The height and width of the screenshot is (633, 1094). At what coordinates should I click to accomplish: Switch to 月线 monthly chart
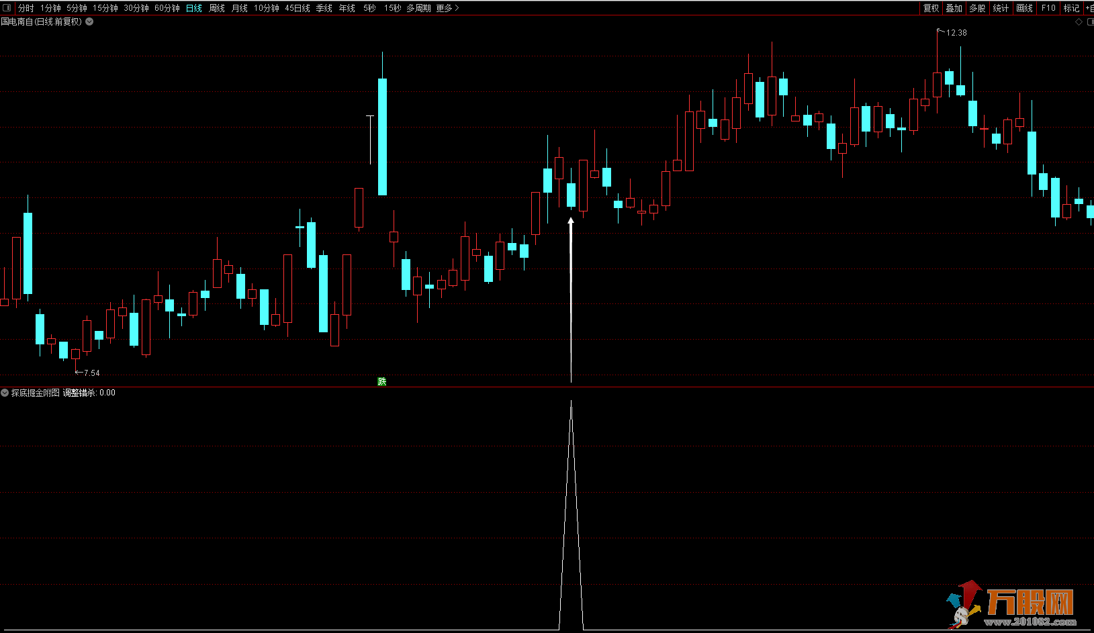point(240,8)
